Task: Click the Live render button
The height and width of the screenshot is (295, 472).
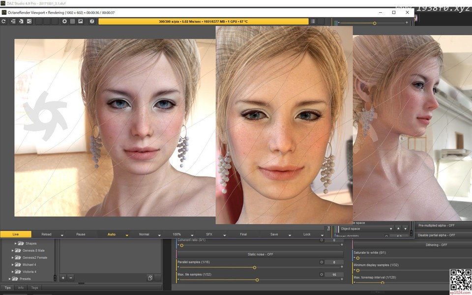Action: tap(15, 235)
